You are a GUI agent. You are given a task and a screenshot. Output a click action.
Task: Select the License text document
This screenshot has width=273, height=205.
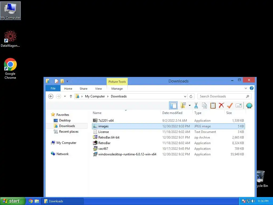(x=168, y=132)
